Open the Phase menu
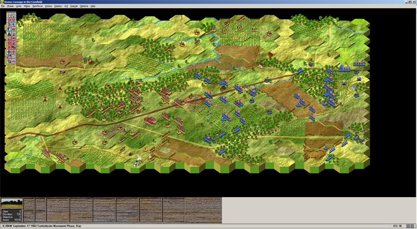 click(x=10, y=6)
